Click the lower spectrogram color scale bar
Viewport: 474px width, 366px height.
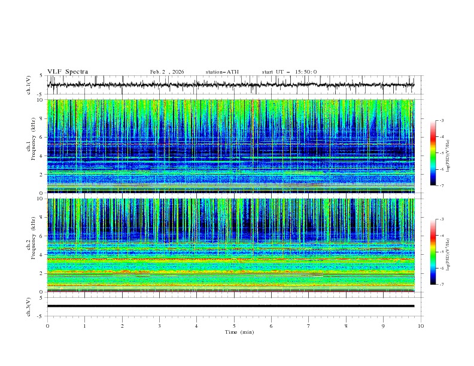[433, 251]
